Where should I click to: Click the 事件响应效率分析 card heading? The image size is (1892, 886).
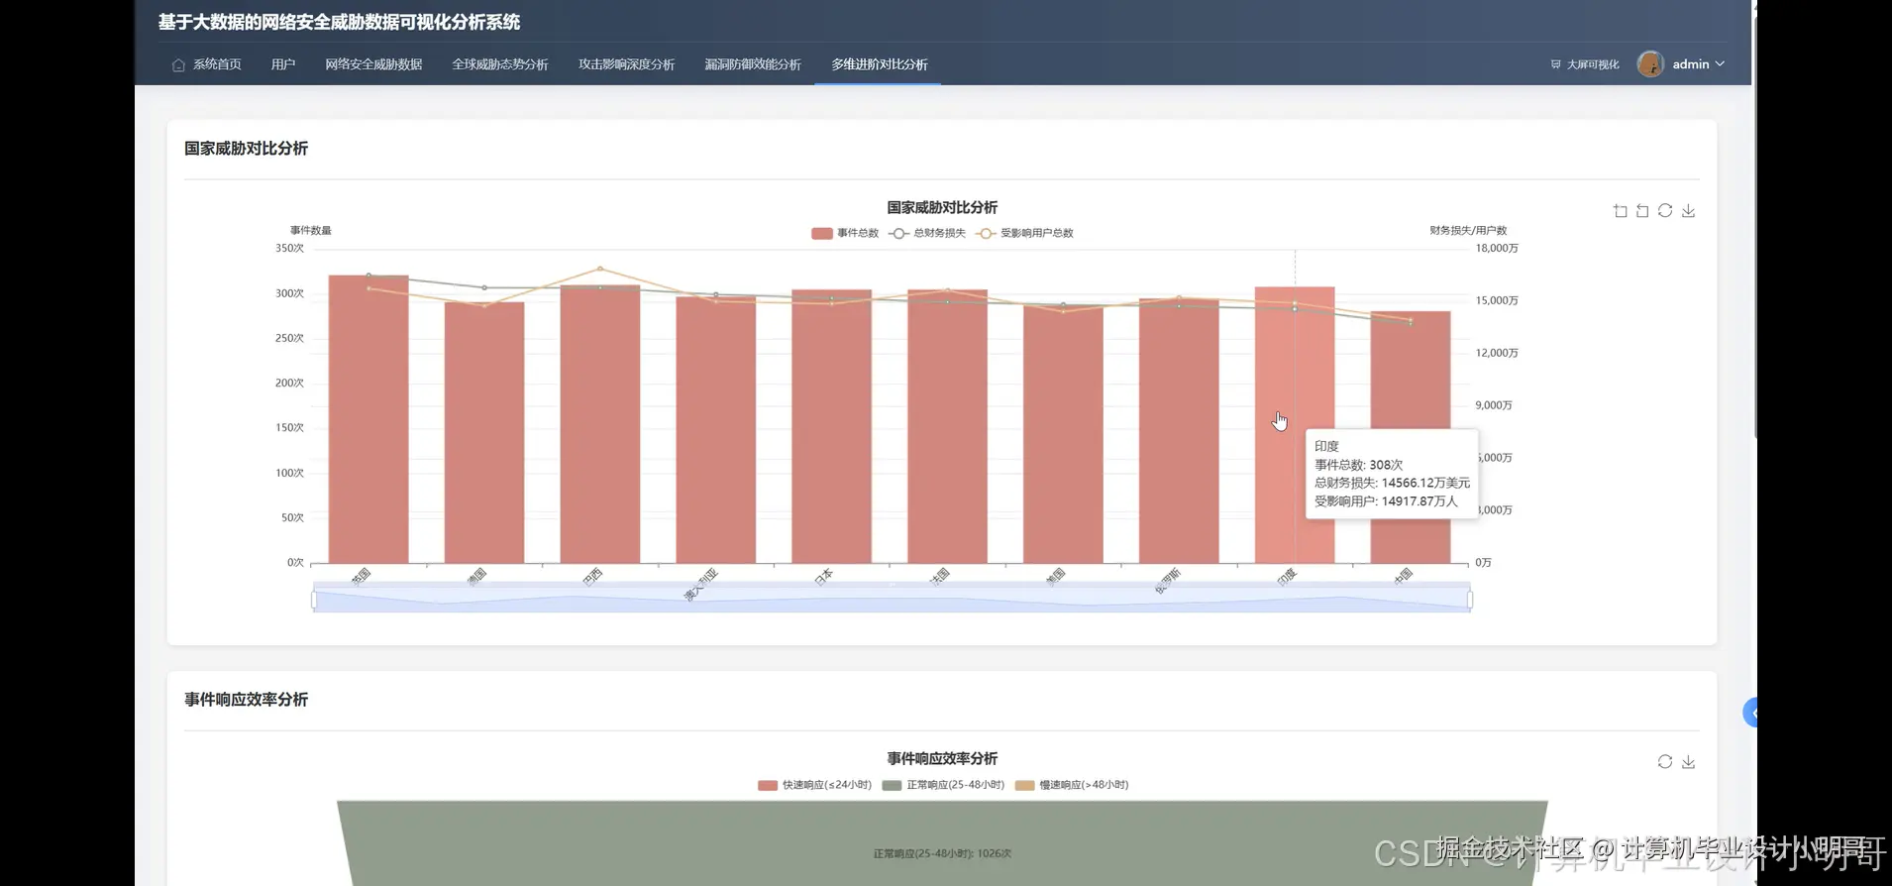(246, 700)
